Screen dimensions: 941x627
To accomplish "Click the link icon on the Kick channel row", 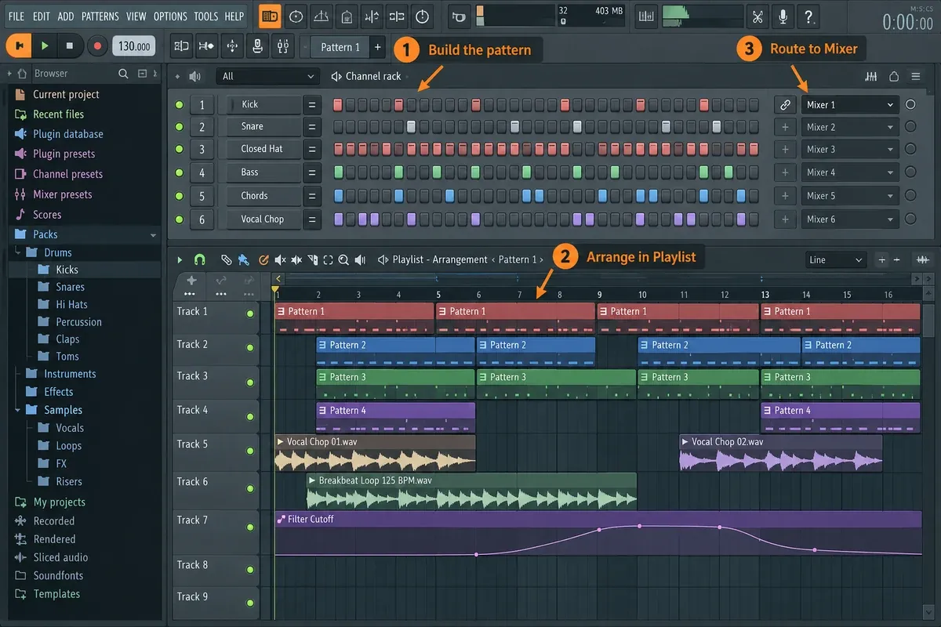I will pos(784,104).
